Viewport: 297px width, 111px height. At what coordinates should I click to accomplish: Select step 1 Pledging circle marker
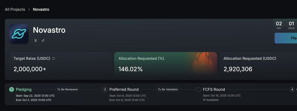tap(12, 90)
